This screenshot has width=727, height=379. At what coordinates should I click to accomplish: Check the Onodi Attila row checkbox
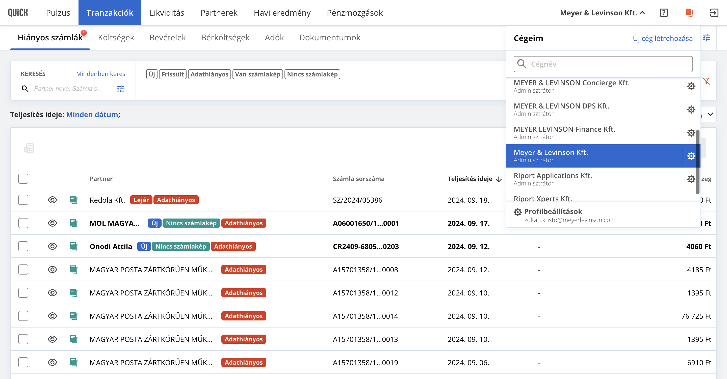pos(23,246)
